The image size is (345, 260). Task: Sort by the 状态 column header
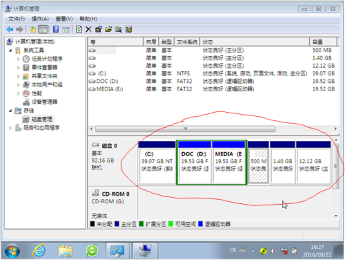click(x=255, y=42)
